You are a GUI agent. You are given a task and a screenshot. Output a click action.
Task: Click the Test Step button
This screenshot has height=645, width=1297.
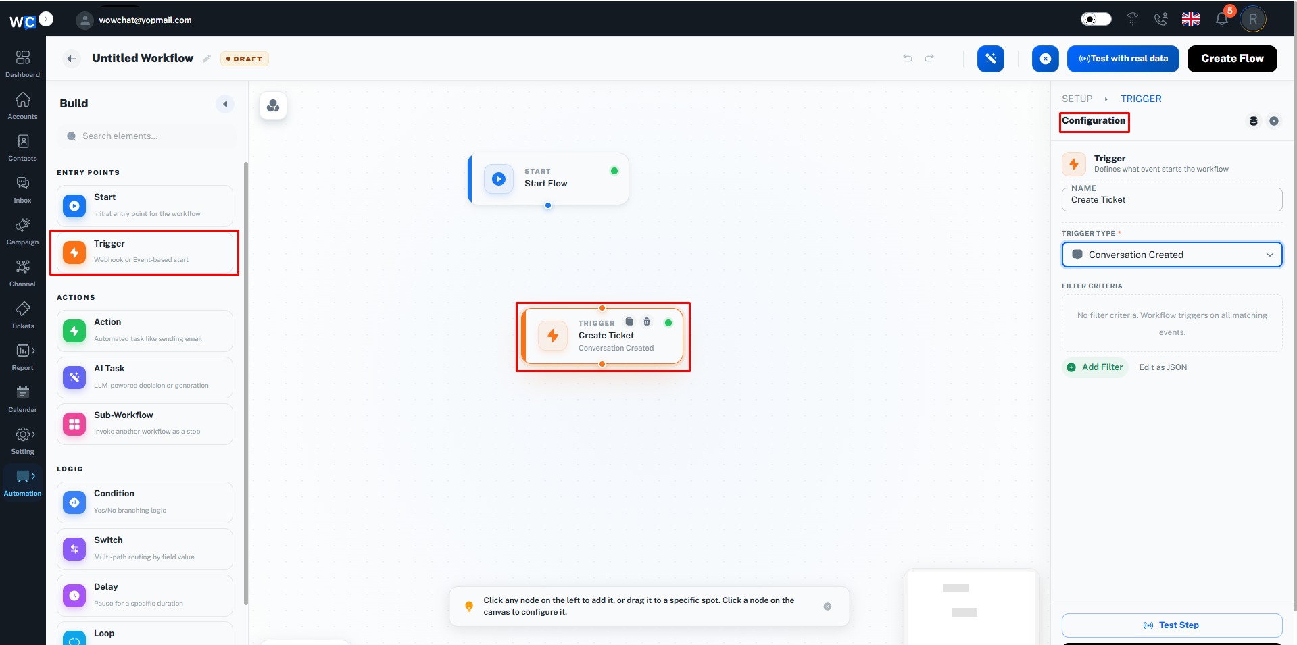1171,625
